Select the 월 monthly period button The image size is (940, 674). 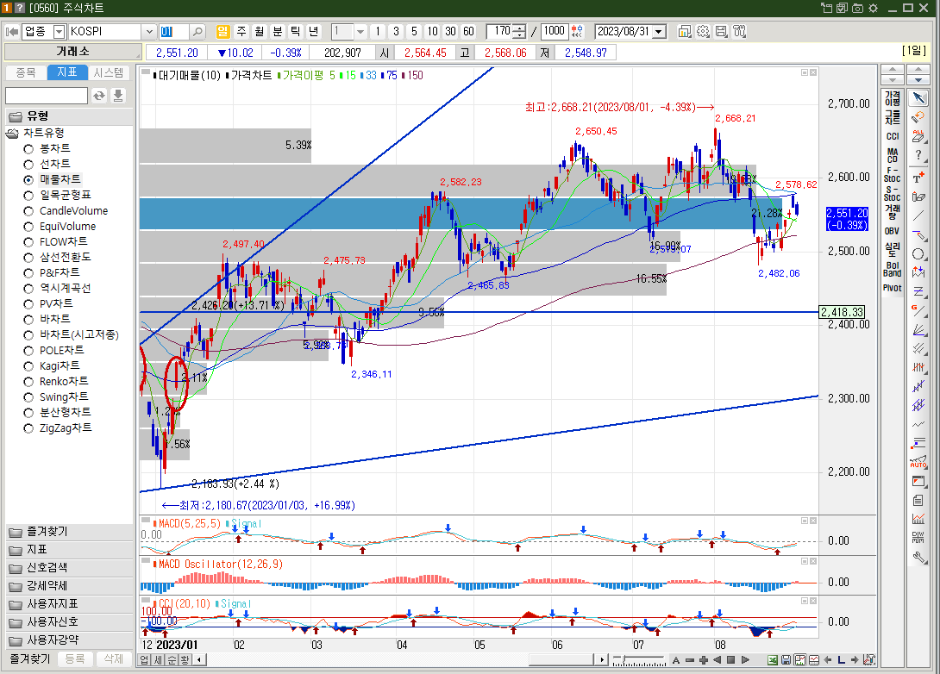[x=259, y=31]
